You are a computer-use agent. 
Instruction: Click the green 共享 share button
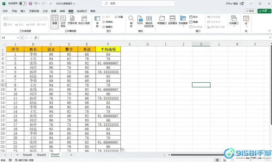(263, 11)
